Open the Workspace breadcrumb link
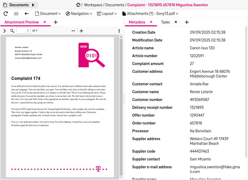Screen dimensions: 248x180 (93, 5)
